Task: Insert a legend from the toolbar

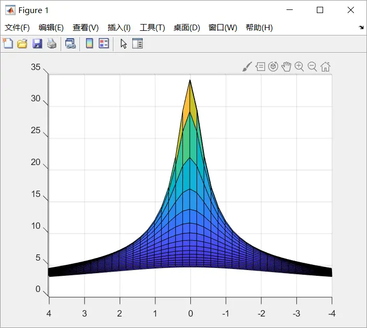Action: tap(104, 44)
